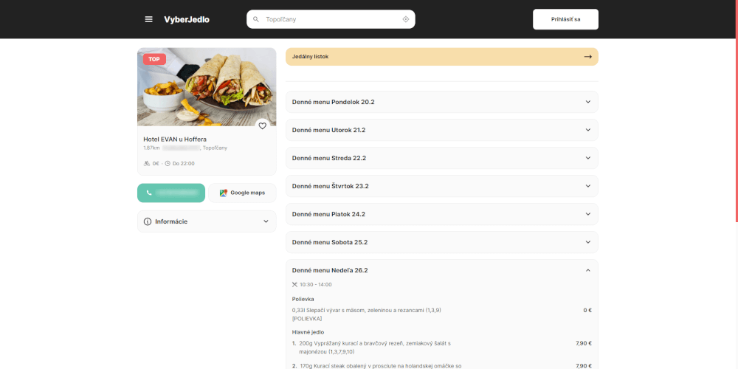Collapse Denné menu Nedeľa 26.2
Screen dimensions: 738x369
point(587,270)
